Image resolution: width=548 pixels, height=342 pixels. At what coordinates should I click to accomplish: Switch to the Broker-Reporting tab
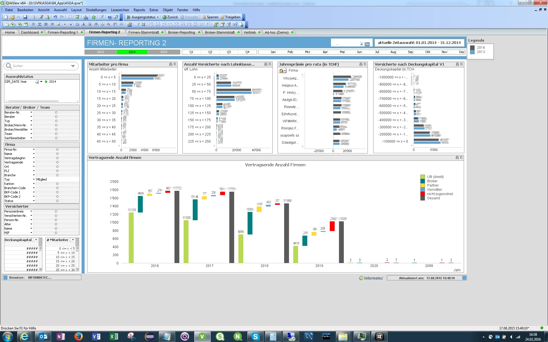coord(182,32)
